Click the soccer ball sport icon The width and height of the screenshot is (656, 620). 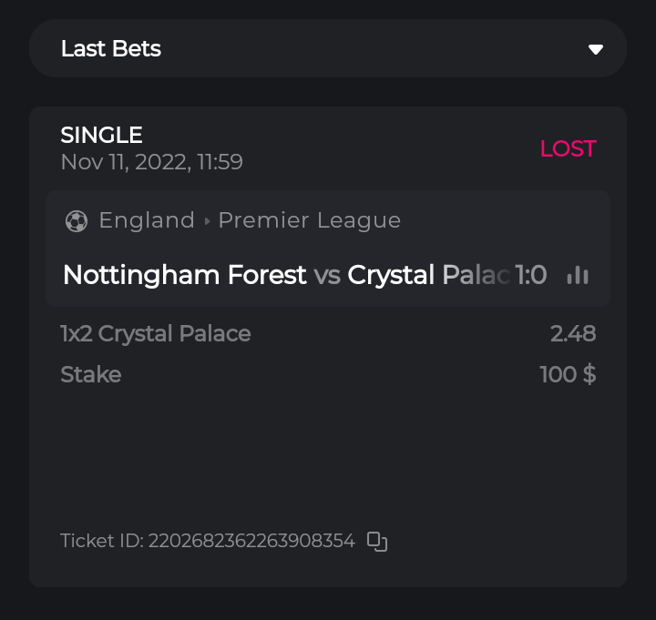point(77,221)
